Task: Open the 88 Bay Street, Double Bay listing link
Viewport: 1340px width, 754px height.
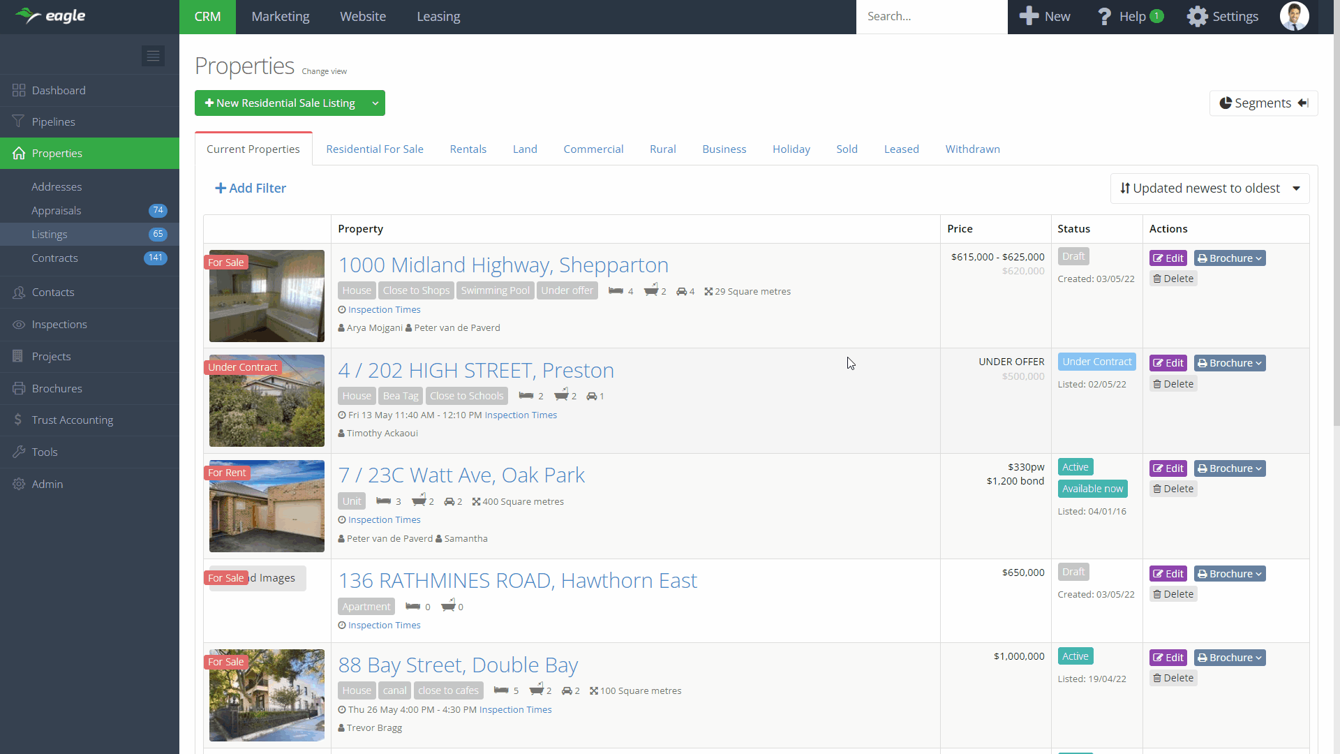Action: [x=458, y=665]
